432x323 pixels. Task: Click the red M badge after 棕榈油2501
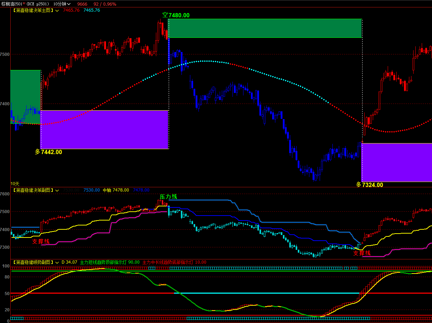tap(24, 3)
